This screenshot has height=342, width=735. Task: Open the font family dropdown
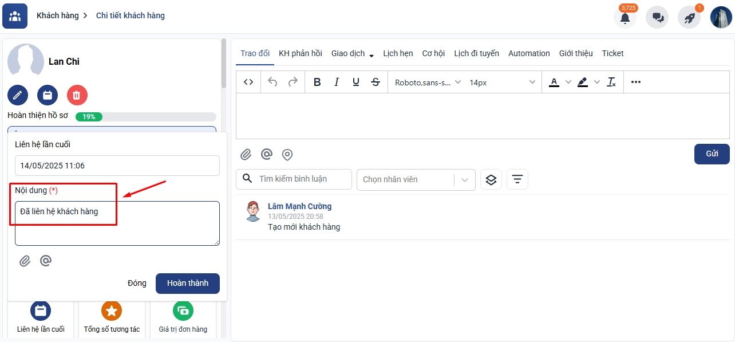click(428, 82)
